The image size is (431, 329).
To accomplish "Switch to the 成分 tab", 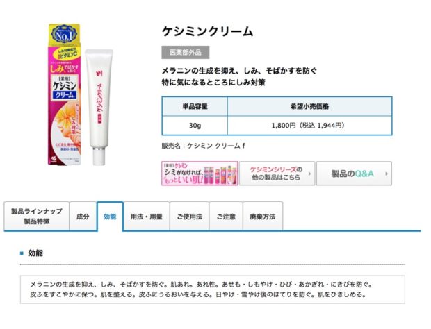I will 83,217.
